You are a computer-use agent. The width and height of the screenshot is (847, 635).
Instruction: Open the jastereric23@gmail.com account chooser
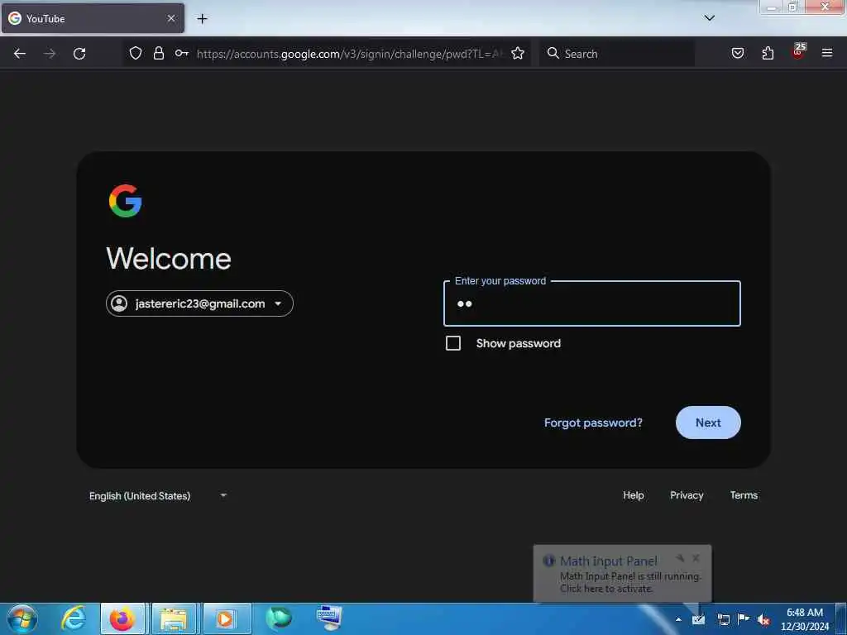pos(199,303)
